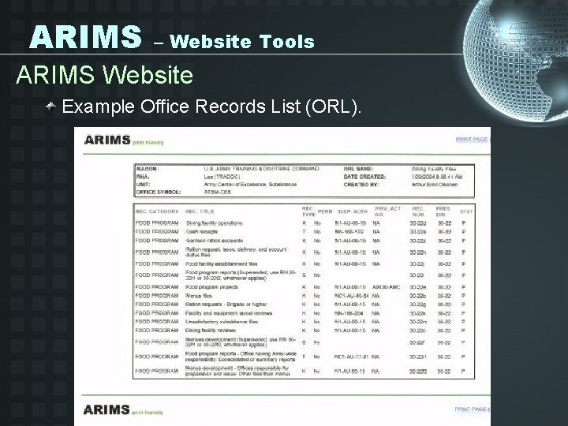Select the heading 'ARIMS Website'
568x426 pixels.
point(105,75)
